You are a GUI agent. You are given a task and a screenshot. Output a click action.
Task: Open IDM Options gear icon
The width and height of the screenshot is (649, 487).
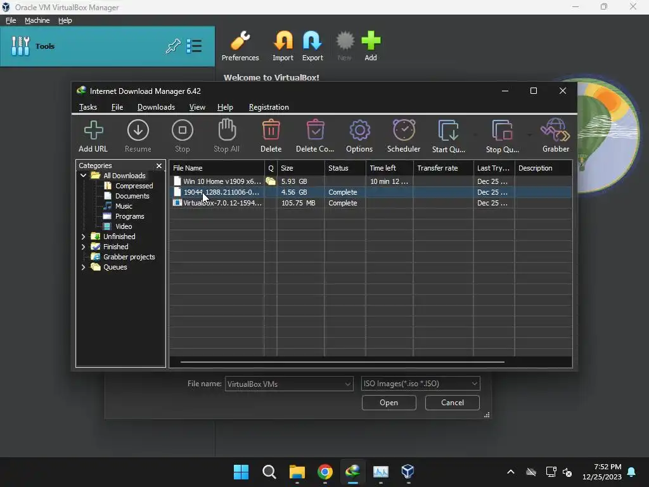click(359, 131)
